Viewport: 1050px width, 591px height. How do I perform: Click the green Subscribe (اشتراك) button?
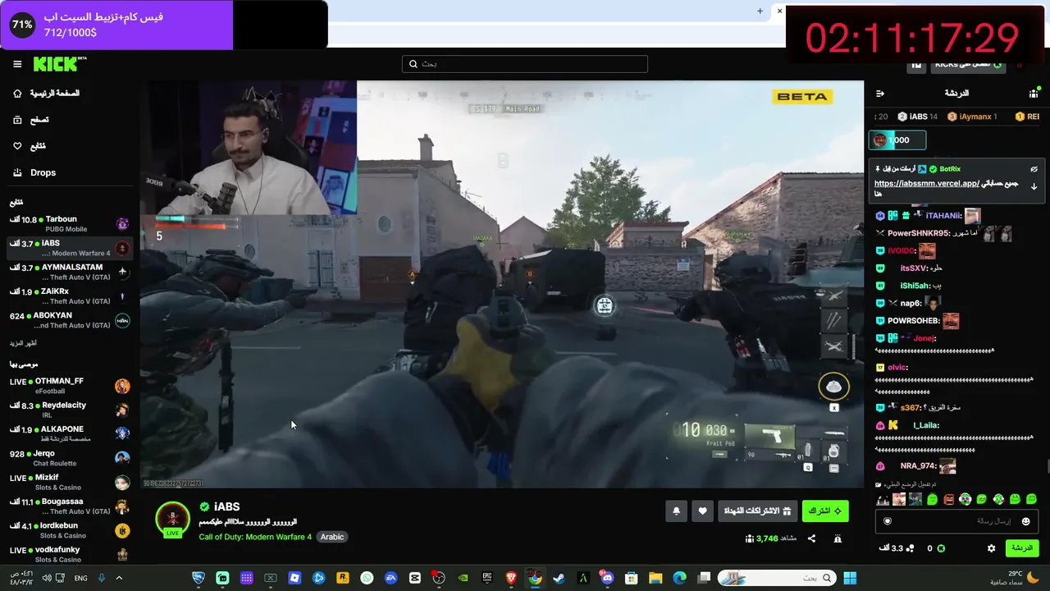point(825,511)
